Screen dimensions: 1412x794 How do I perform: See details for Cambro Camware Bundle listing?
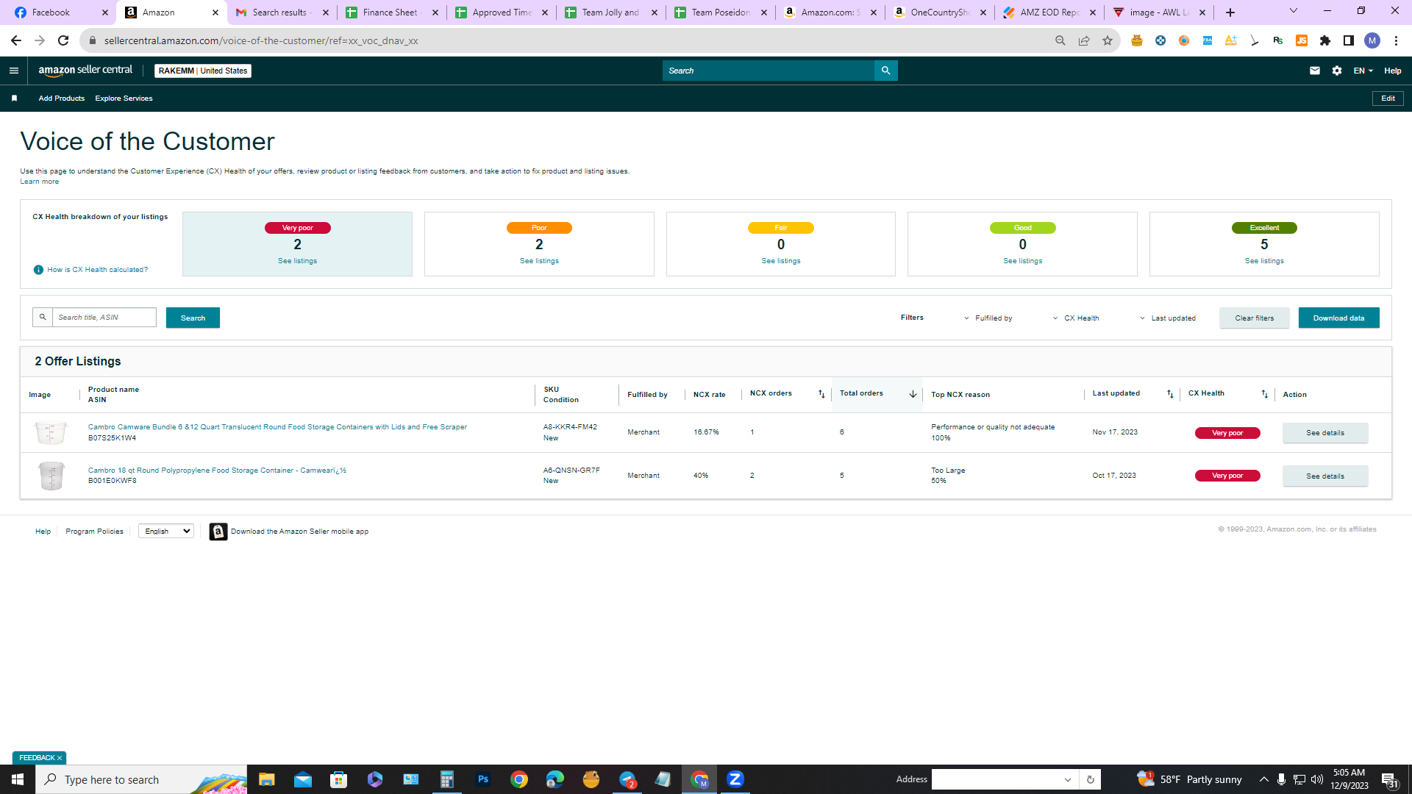(x=1324, y=433)
